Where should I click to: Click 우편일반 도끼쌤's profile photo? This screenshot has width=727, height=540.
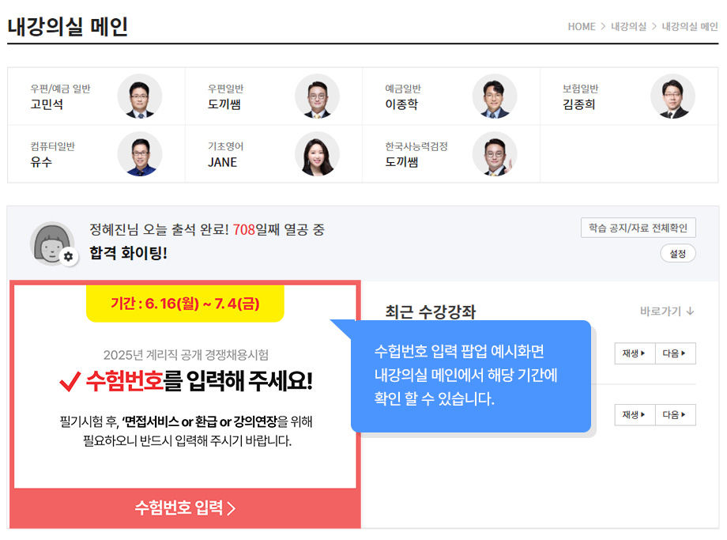317,96
